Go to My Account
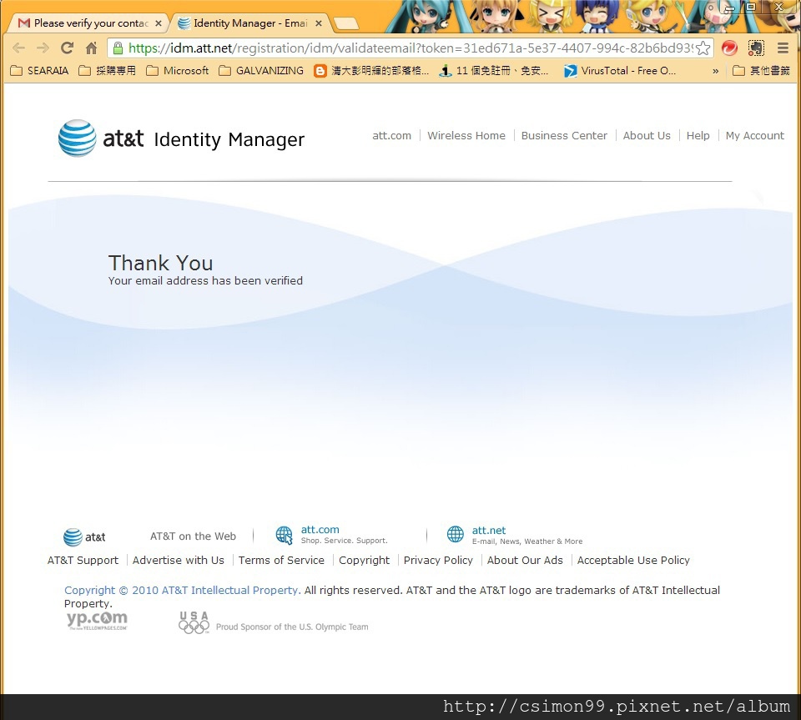Image resolution: width=801 pixels, height=720 pixels. 754,136
